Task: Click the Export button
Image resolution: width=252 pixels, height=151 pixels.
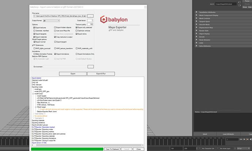Action: coord(73,74)
